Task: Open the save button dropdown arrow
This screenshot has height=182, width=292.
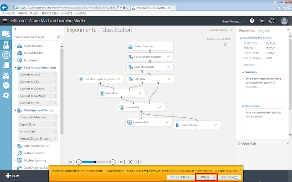Action: pyautogui.click(x=214, y=177)
